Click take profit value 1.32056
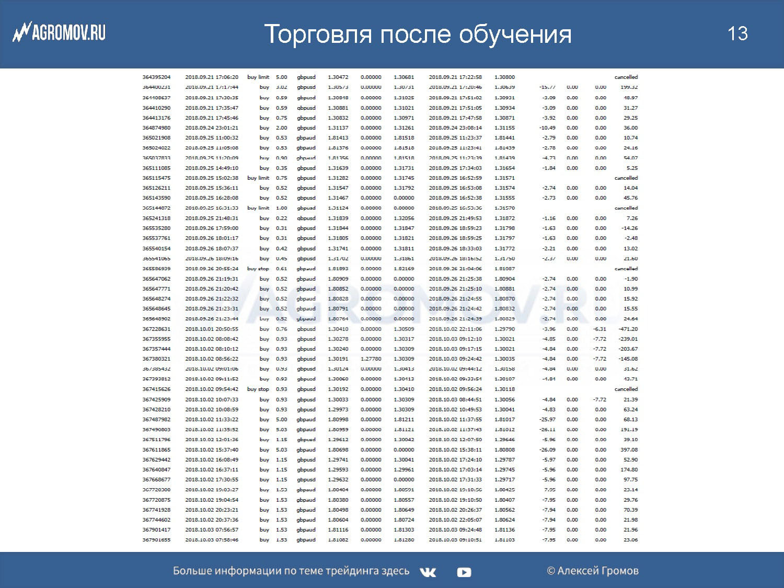Screen dimensions: 784x588 (x=403, y=218)
